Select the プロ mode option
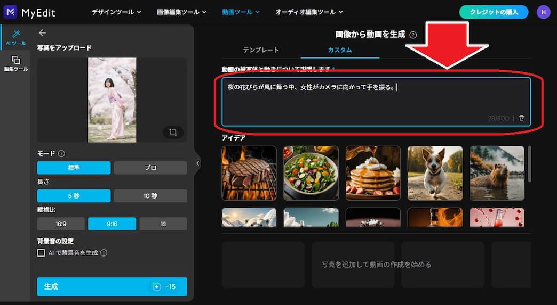This screenshot has height=305, width=557. point(150,168)
